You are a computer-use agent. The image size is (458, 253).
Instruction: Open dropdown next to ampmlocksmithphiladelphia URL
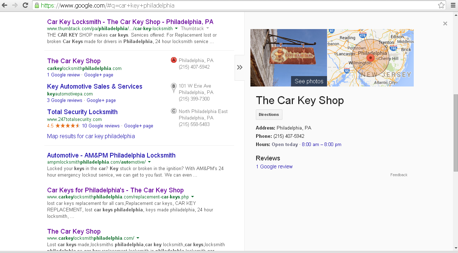click(x=149, y=162)
